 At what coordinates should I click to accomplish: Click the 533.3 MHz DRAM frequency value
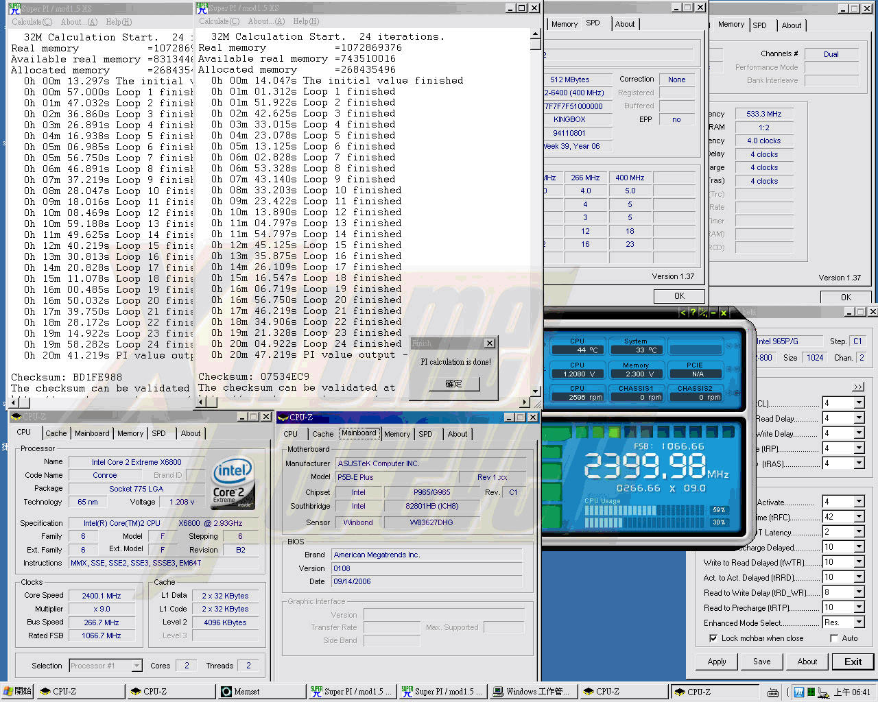(x=763, y=114)
